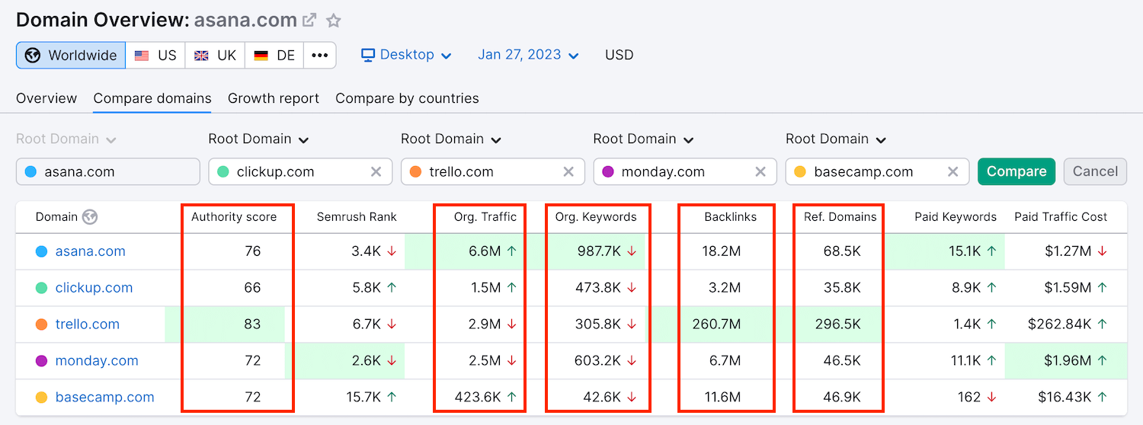Go to the Growth report tab

tap(274, 98)
